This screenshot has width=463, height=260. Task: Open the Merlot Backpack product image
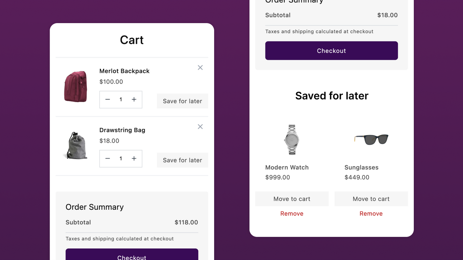click(75, 86)
